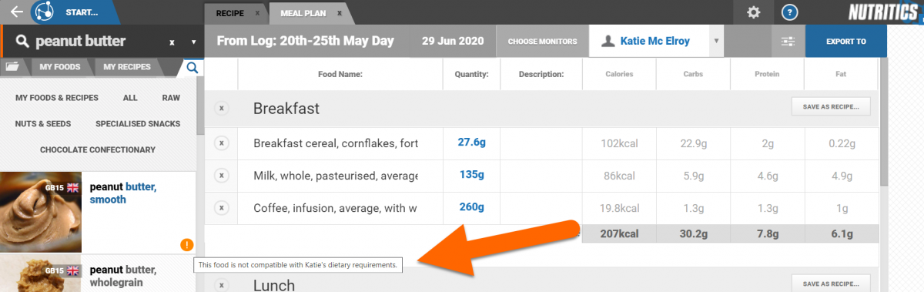924x292 pixels.
Task: Select the My Recipes tab
Action: pos(127,67)
